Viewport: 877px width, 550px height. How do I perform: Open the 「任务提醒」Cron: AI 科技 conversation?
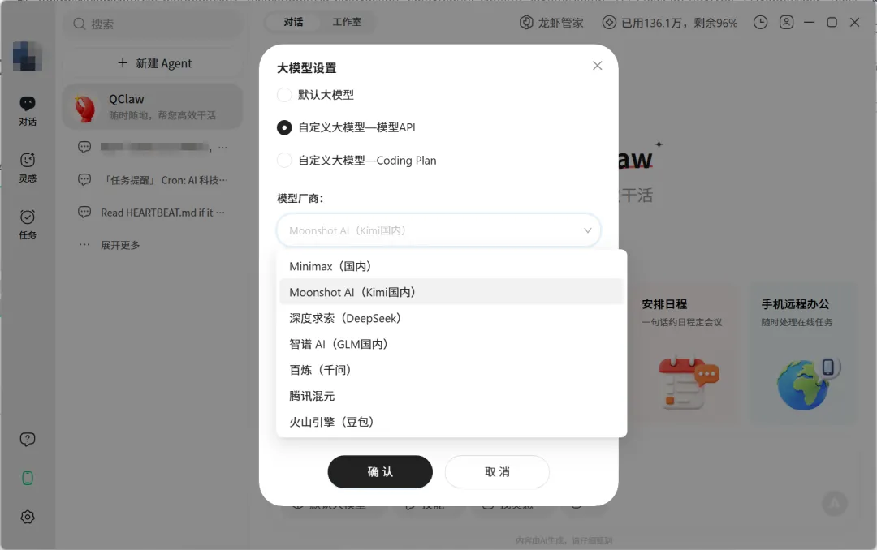(153, 180)
